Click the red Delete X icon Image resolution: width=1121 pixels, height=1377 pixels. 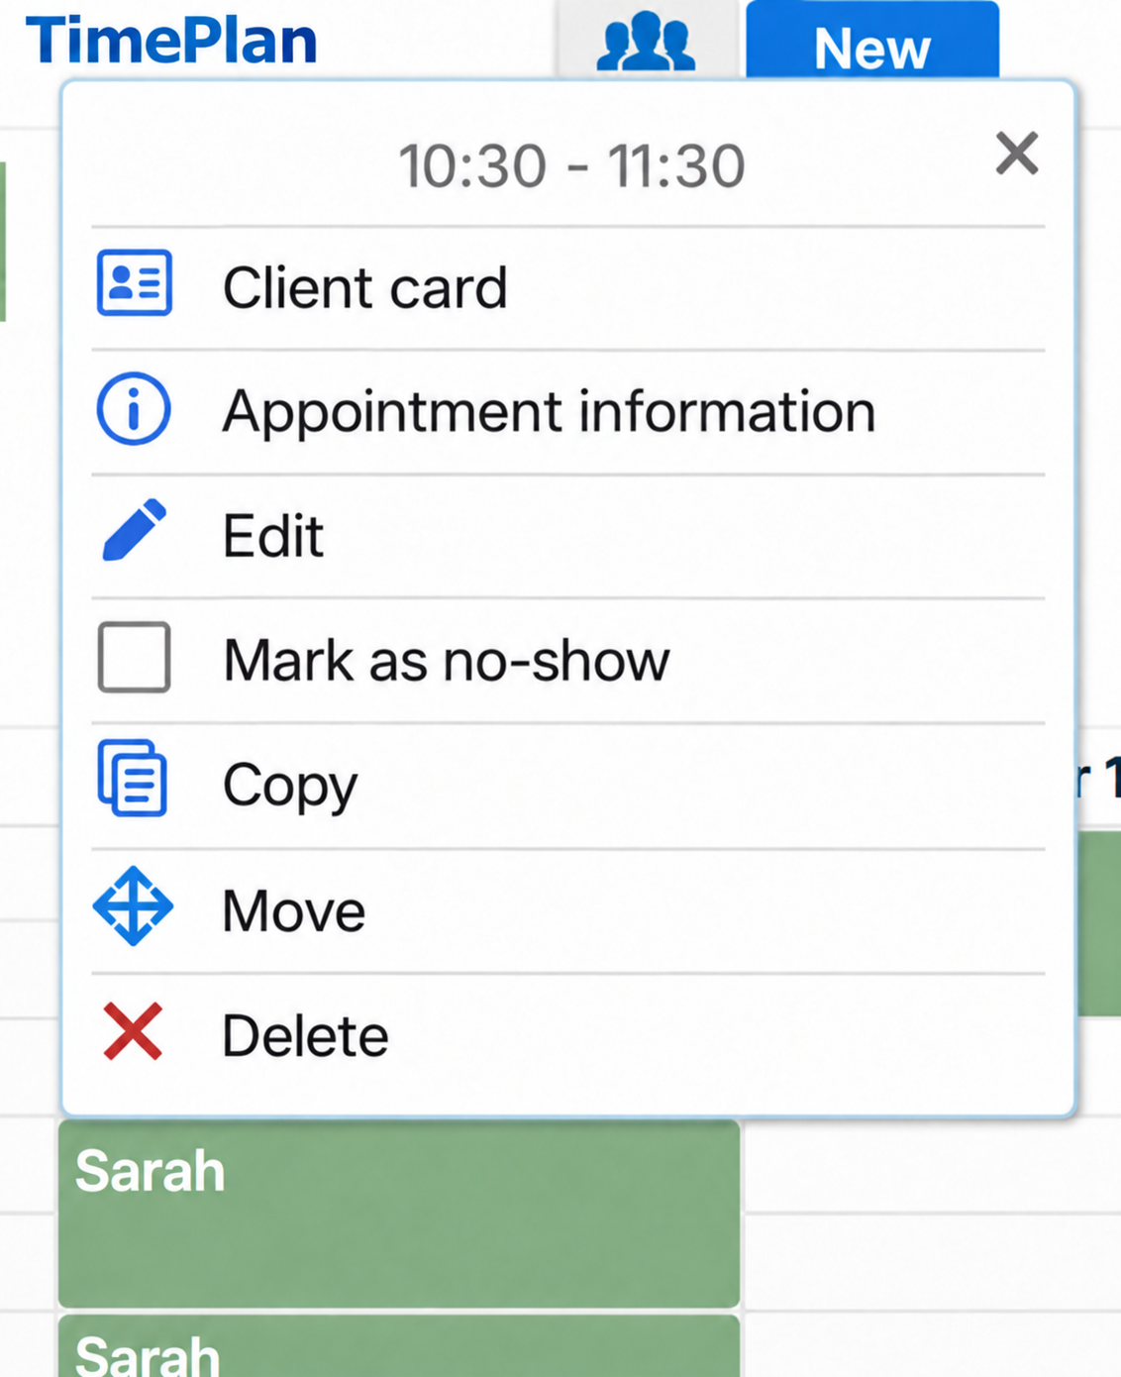click(x=133, y=1031)
